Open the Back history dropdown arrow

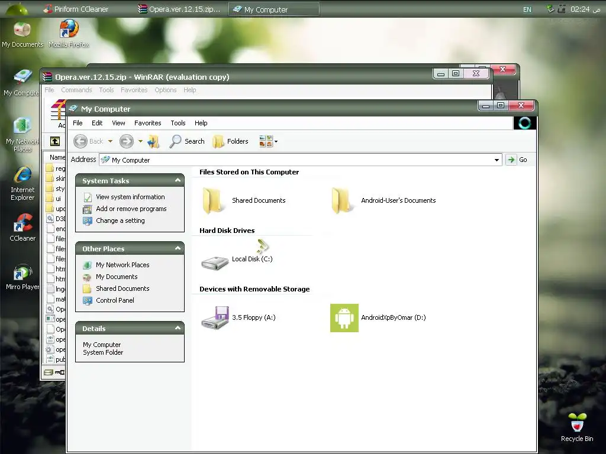[110, 141]
